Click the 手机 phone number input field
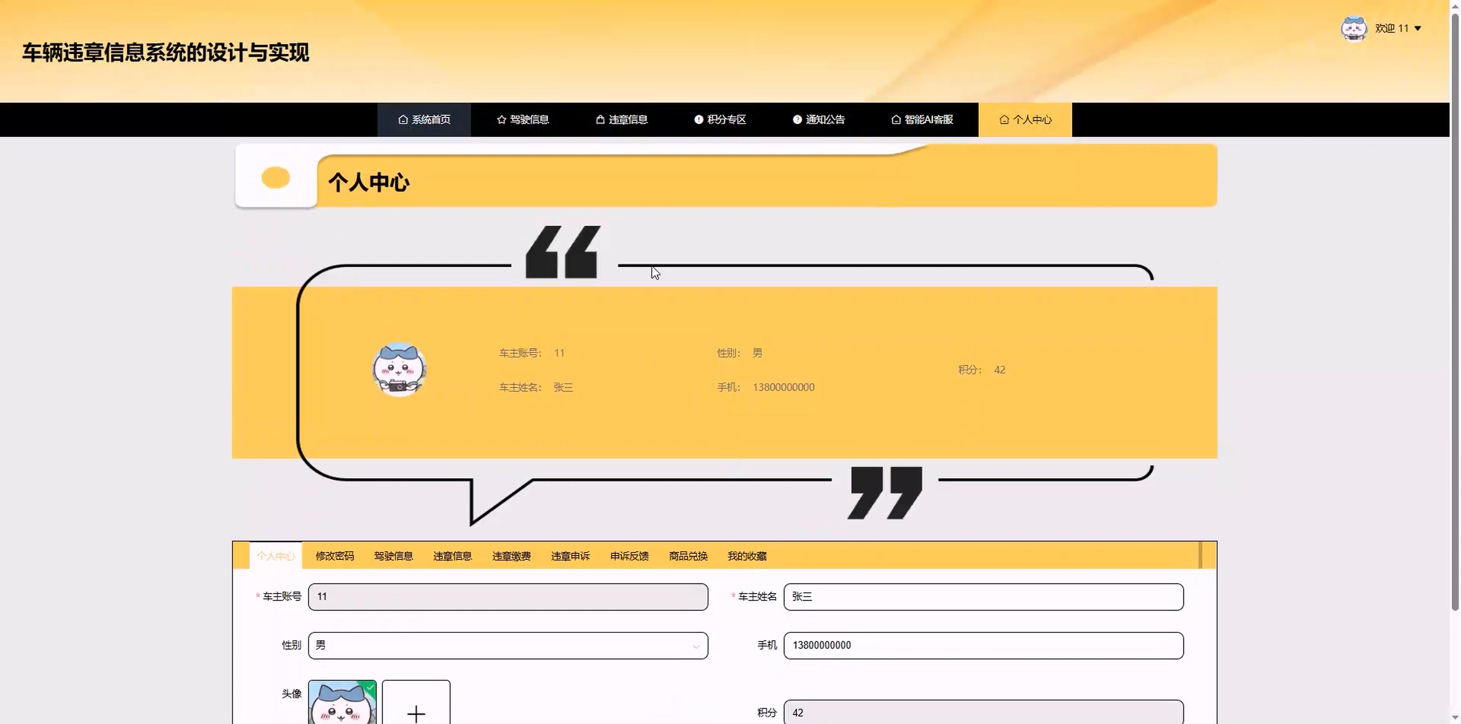Screen dimensions: 1461x724 click(x=983, y=645)
